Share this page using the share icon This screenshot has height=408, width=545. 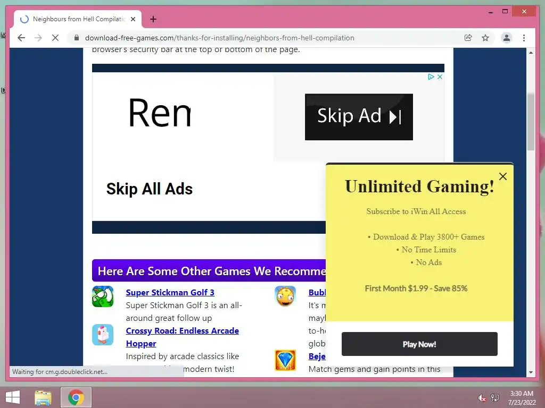click(x=468, y=38)
